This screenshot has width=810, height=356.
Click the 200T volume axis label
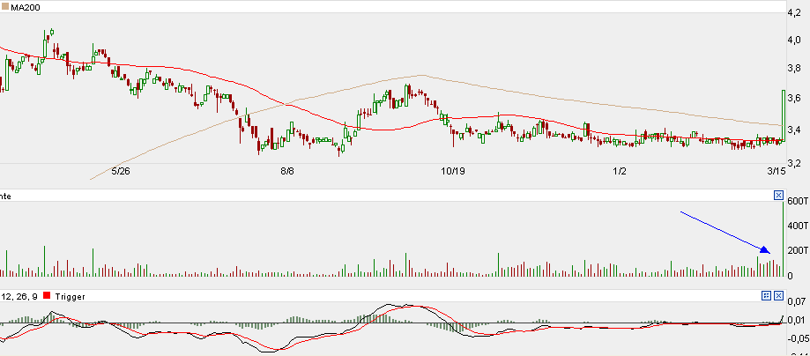(x=799, y=250)
